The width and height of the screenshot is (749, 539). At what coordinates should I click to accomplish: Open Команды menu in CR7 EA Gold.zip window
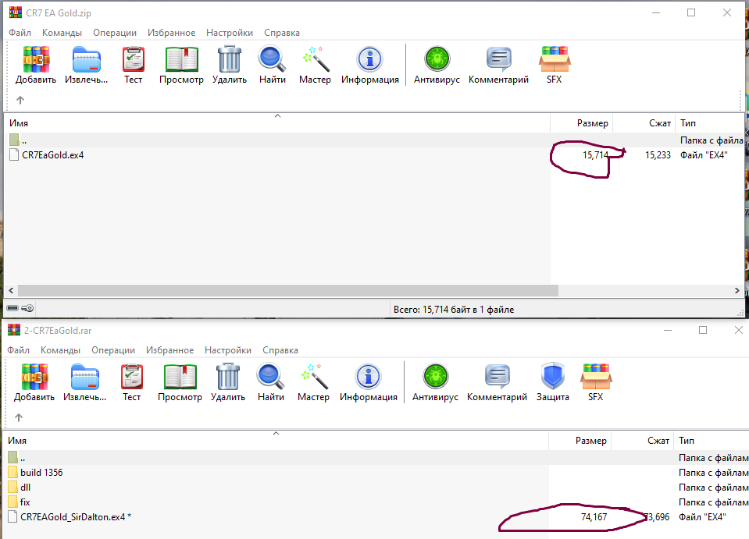click(x=62, y=33)
